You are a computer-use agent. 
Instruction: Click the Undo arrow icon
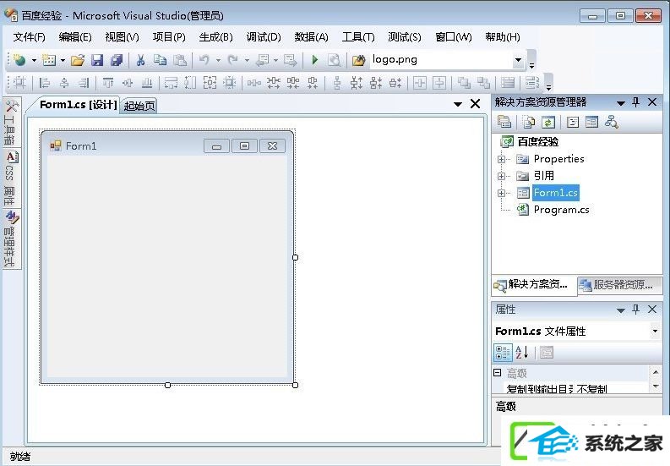tap(204, 60)
